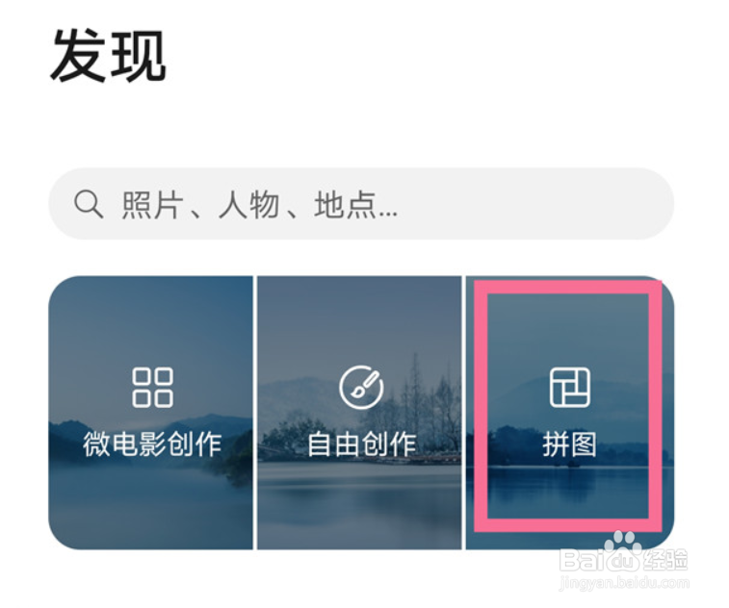Click the search placeholder text 照片、人物、地点

coord(259,204)
